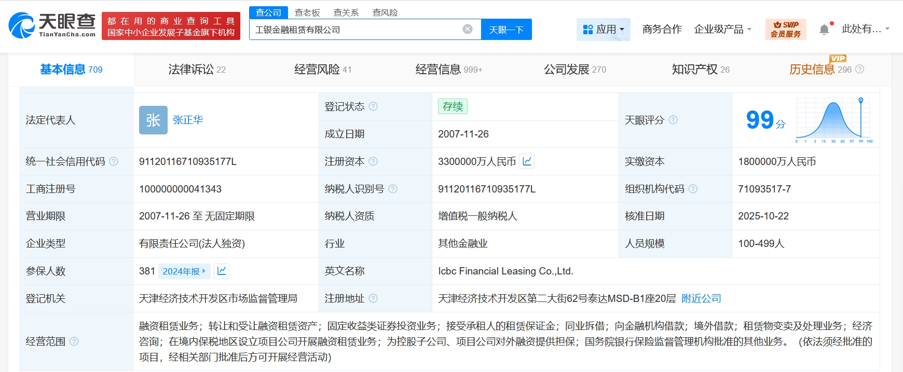Switch to the 法律诉讼 tab

[x=197, y=70]
